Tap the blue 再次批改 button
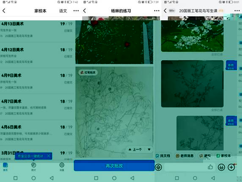Image resolution: width=242 pixels, height=182 pixels. pyautogui.click(x=114, y=166)
